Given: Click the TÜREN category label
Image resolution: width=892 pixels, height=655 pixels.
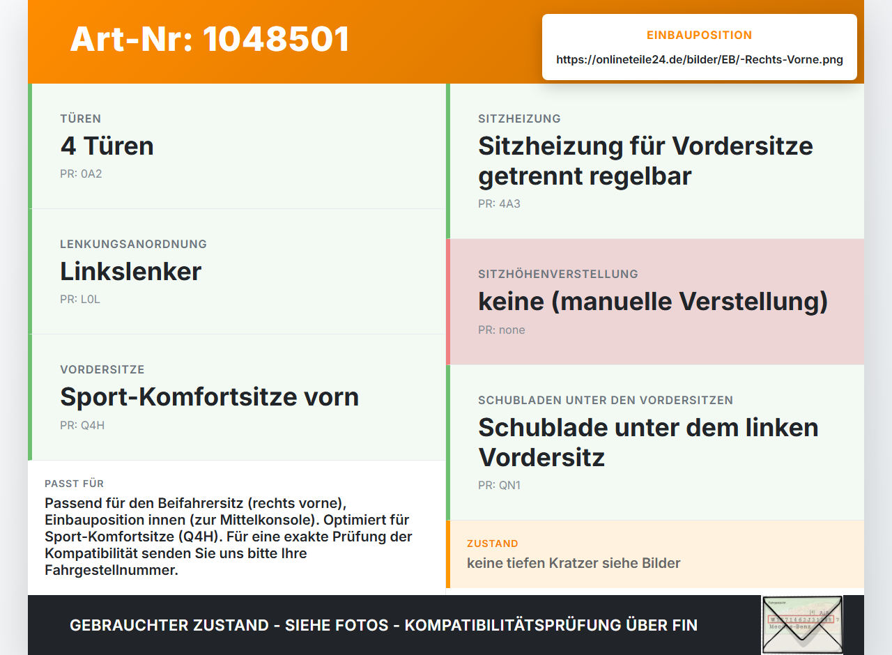Looking at the screenshot, I should point(80,118).
